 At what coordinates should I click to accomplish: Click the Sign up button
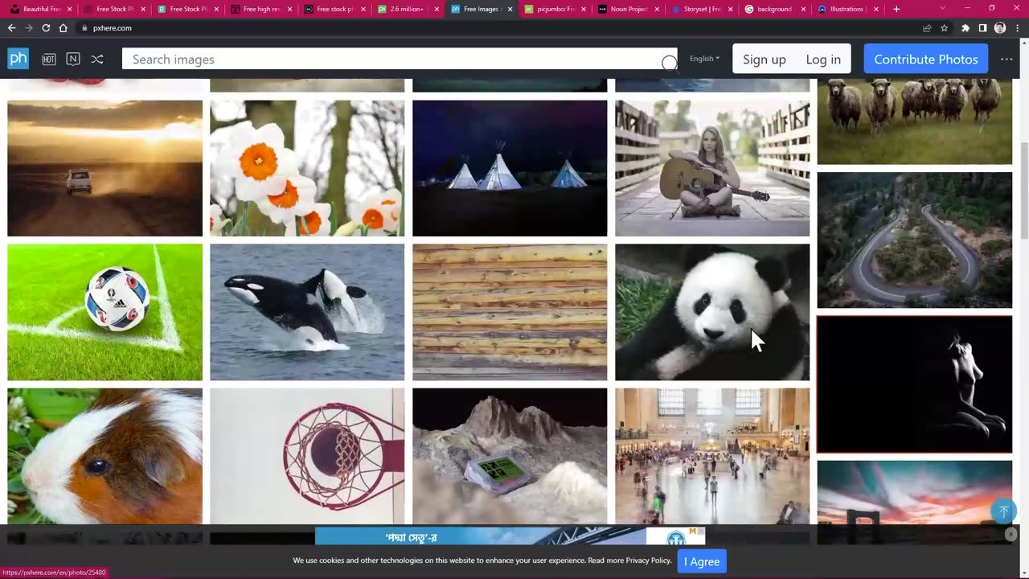tap(765, 60)
